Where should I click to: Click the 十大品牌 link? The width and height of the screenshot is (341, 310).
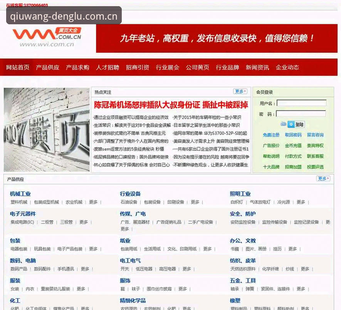(271, 167)
